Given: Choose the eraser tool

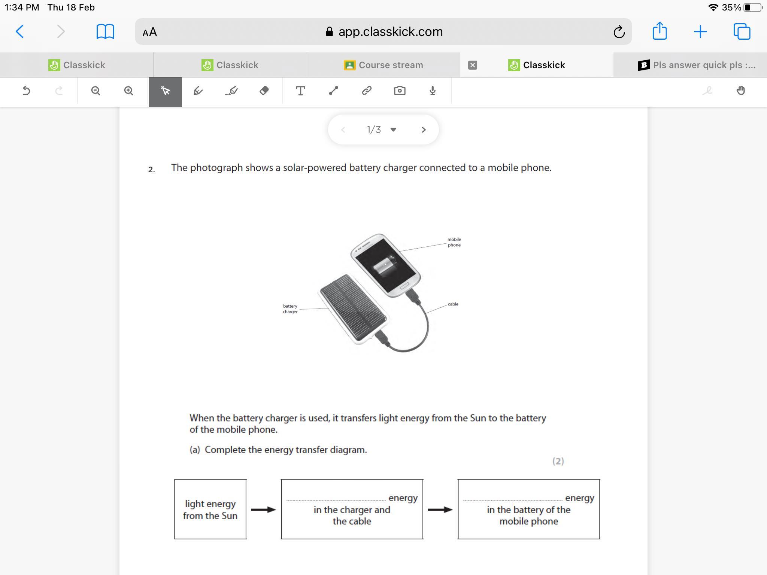Looking at the screenshot, I should coord(264,91).
